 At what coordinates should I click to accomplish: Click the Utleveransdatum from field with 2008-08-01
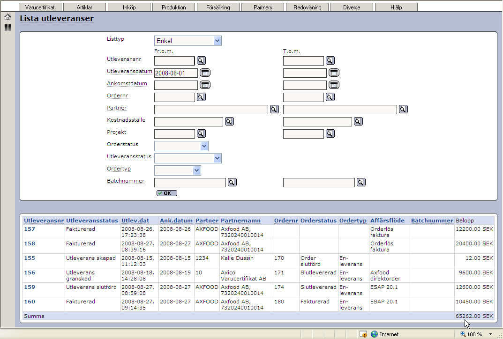click(176, 73)
